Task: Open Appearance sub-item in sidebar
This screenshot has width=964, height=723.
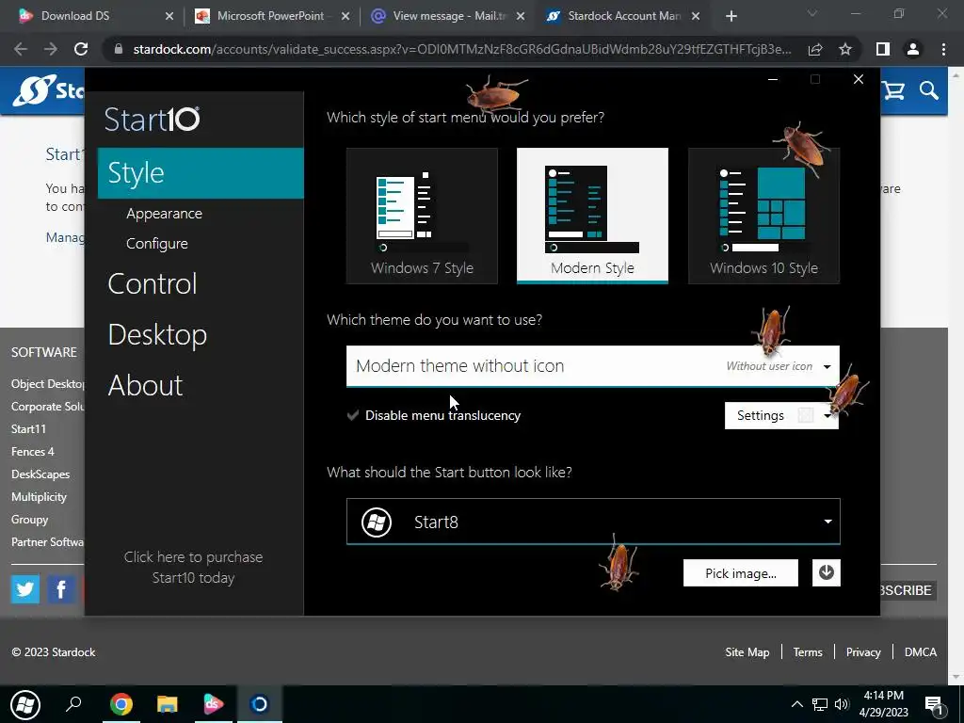Action: pos(164,214)
